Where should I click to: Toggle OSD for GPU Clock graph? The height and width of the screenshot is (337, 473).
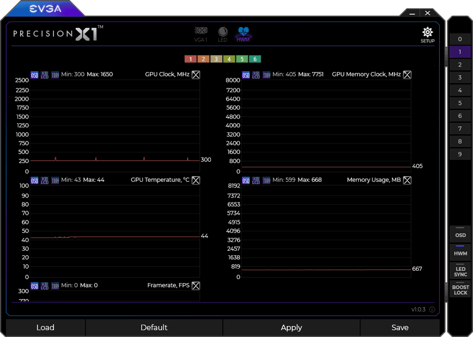point(35,75)
